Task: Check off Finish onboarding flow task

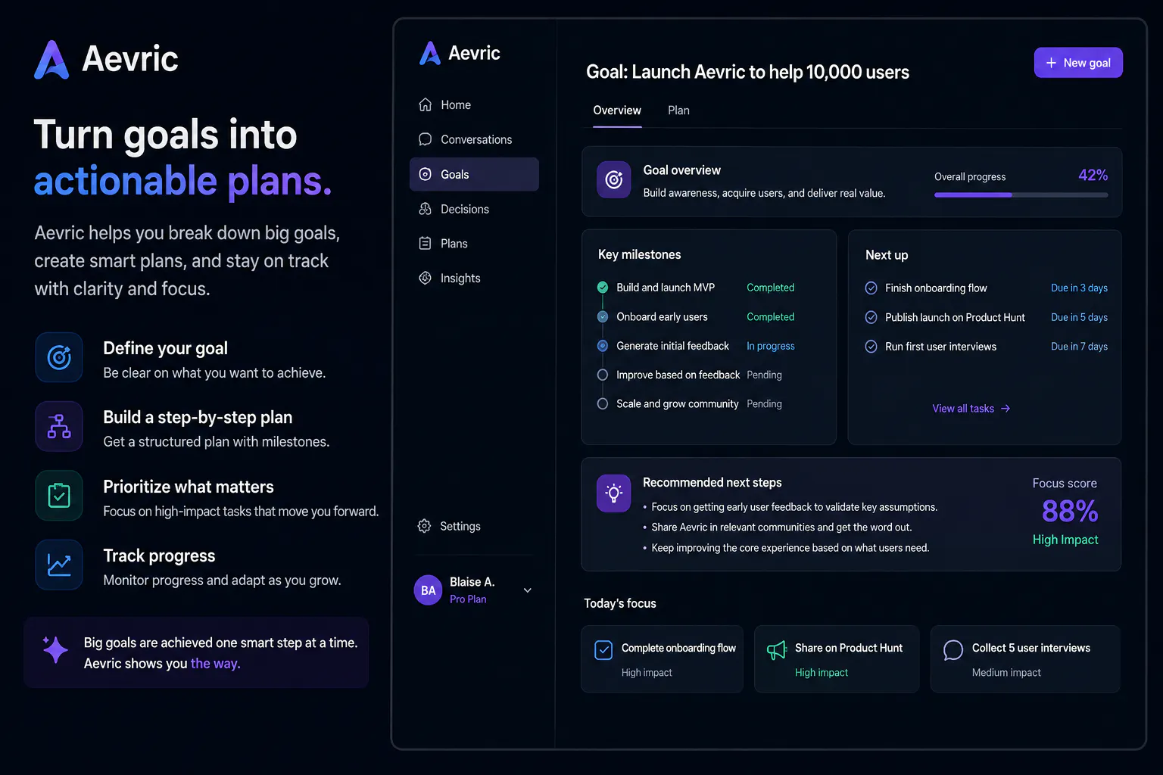Action: (871, 288)
